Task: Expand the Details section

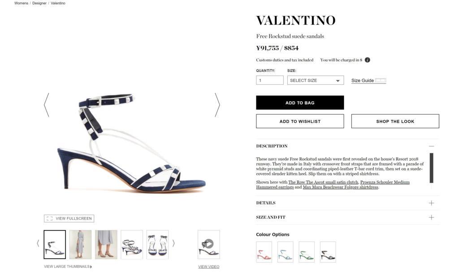Action: 432,203
